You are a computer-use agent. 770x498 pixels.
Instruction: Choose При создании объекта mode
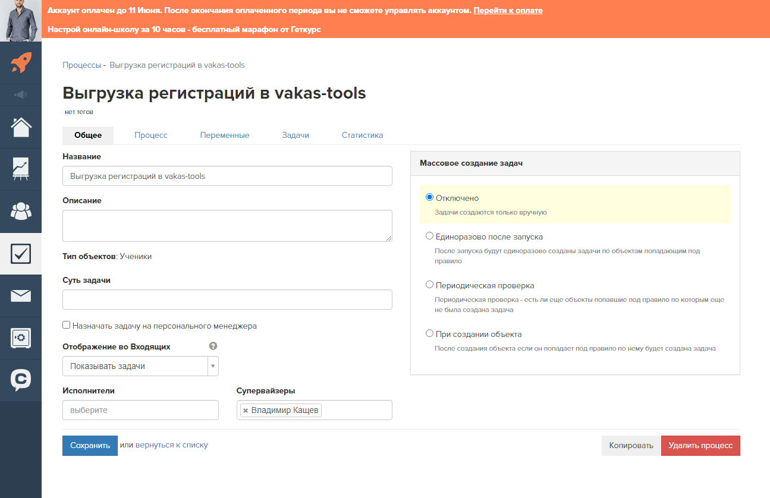click(x=429, y=333)
